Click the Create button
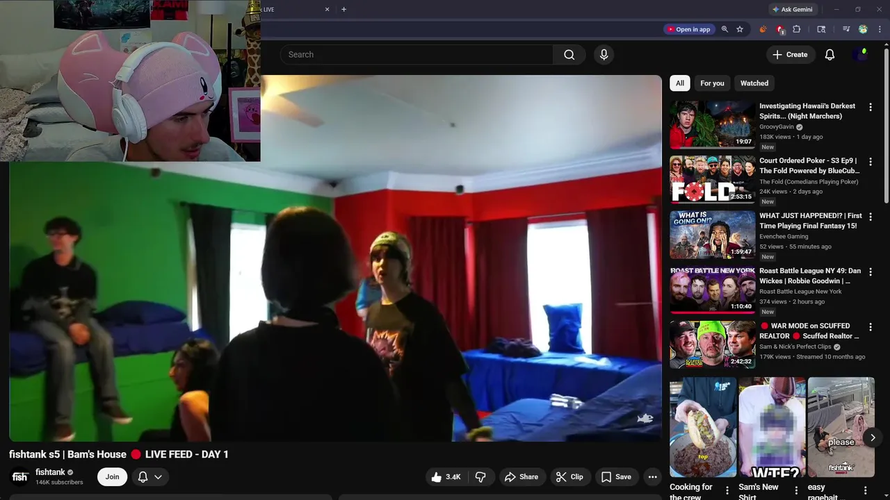890x500 pixels. pos(791,55)
